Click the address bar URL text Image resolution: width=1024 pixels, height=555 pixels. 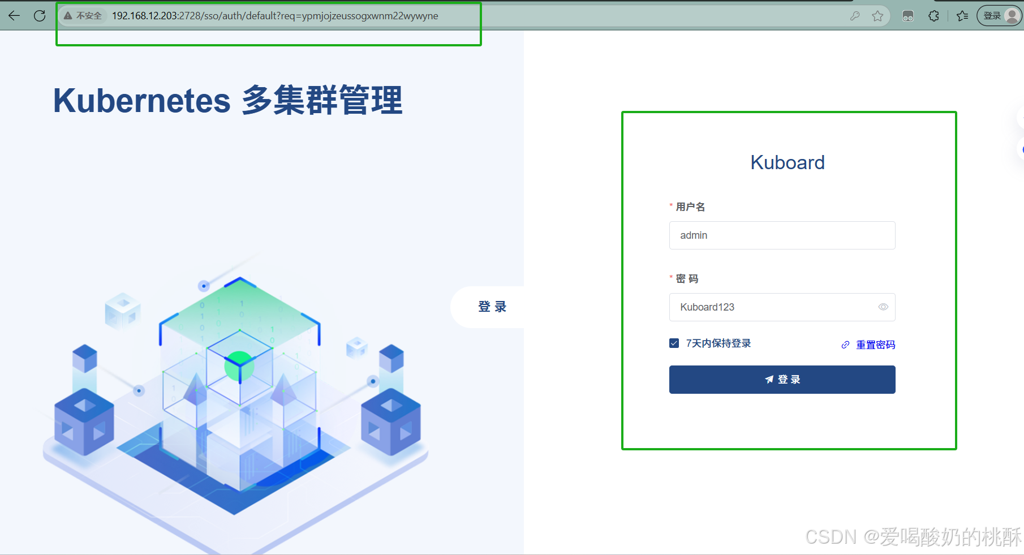[x=275, y=16]
